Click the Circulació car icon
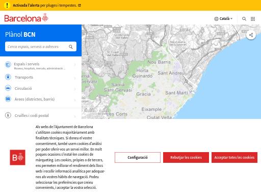 point(8,88)
